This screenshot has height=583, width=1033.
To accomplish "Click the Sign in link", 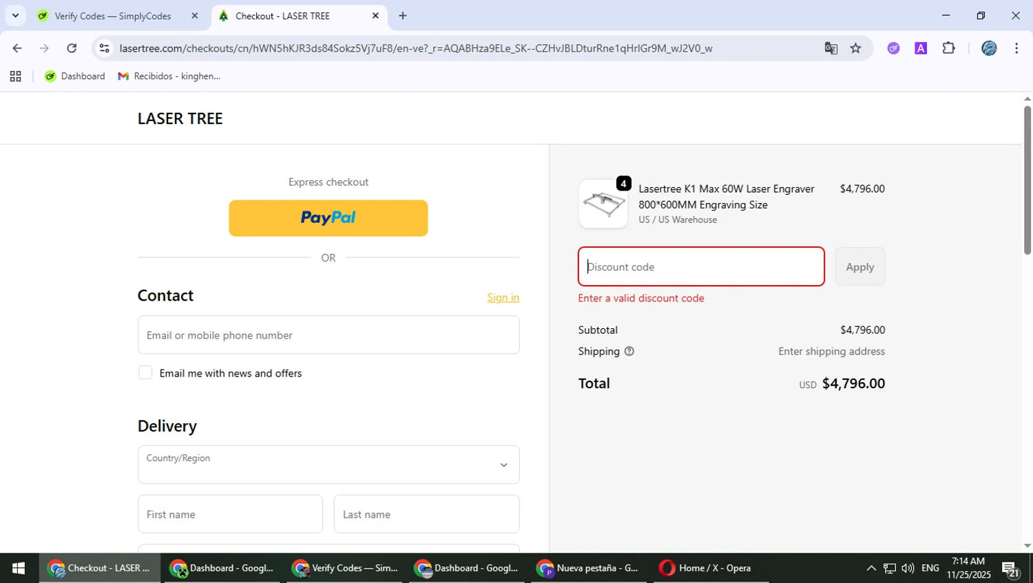I will tap(503, 297).
